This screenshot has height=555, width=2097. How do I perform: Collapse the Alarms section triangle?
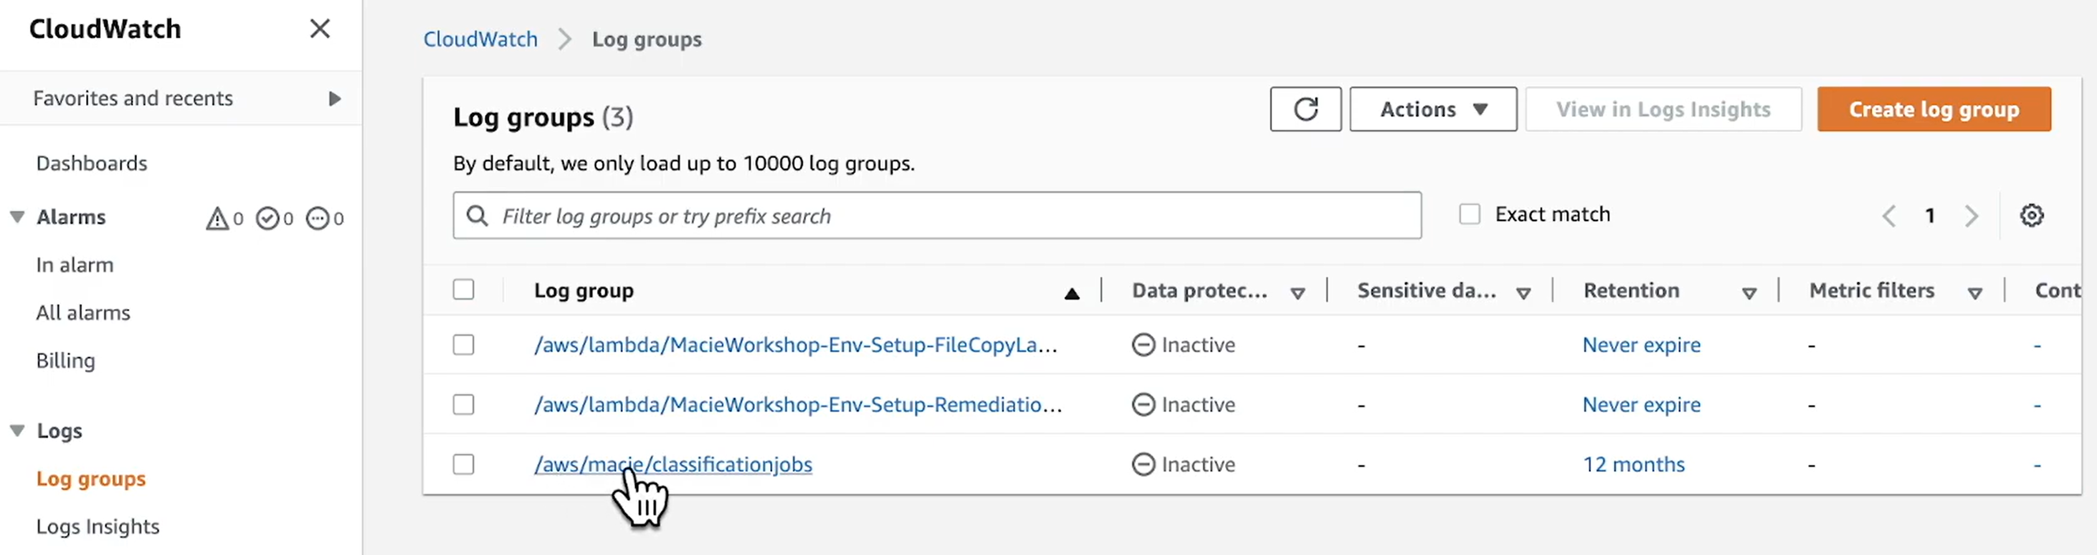pyautogui.click(x=16, y=217)
